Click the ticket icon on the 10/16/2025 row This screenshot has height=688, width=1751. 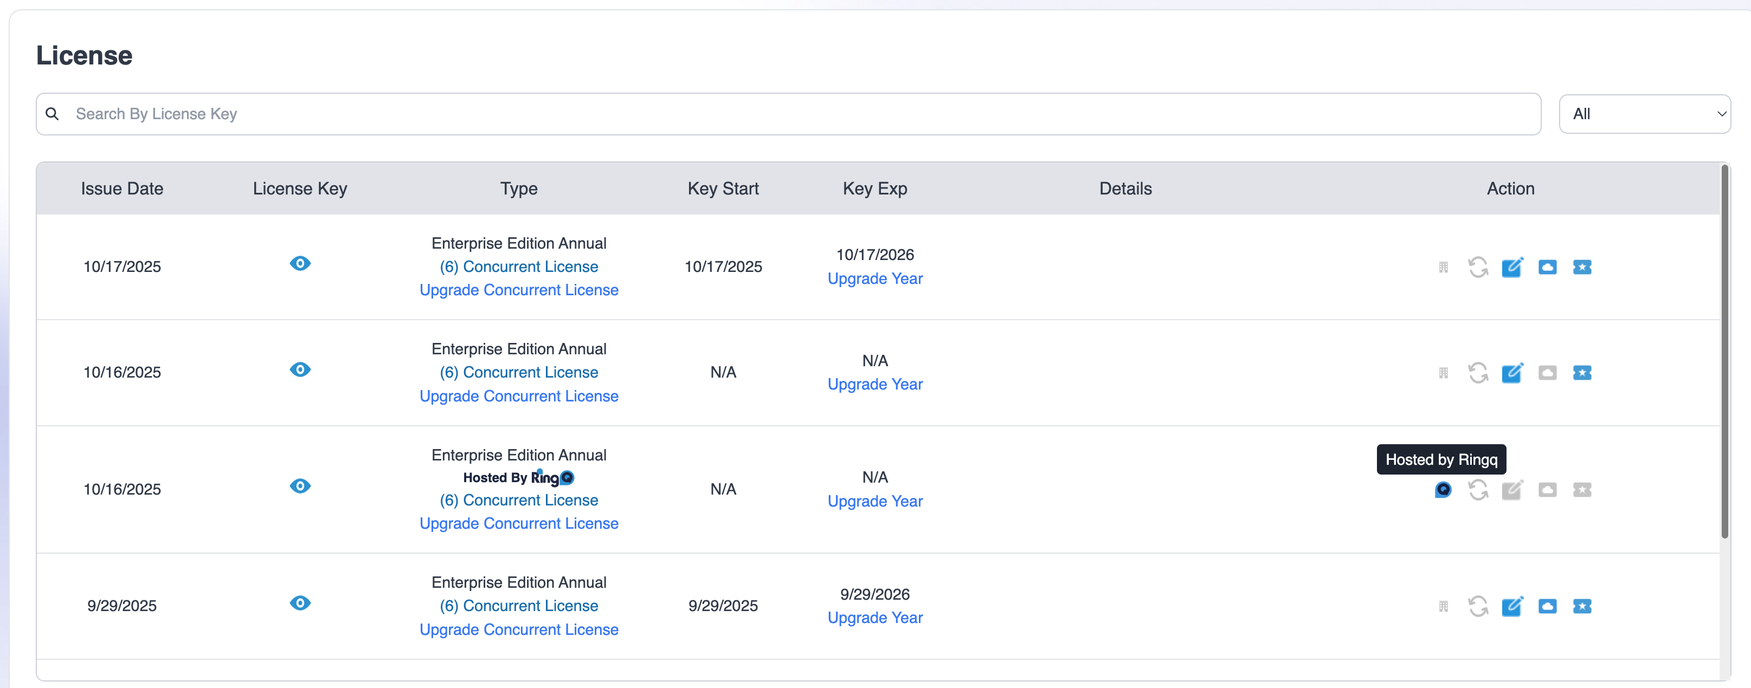click(x=1582, y=372)
